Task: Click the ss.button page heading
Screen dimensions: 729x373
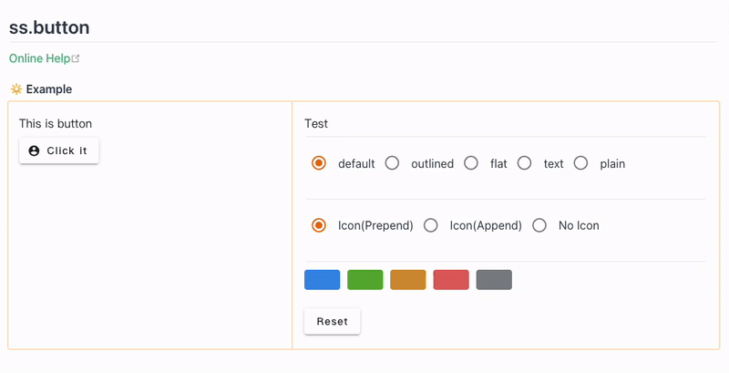Action: pos(49,27)
